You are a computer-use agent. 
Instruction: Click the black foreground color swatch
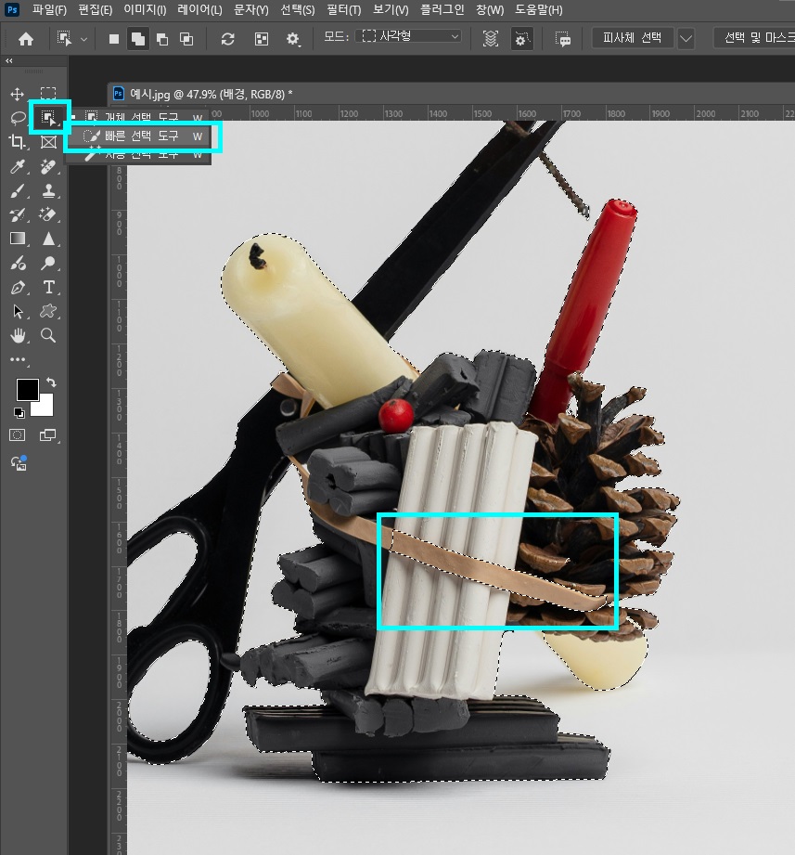click(x=25, y=389)
